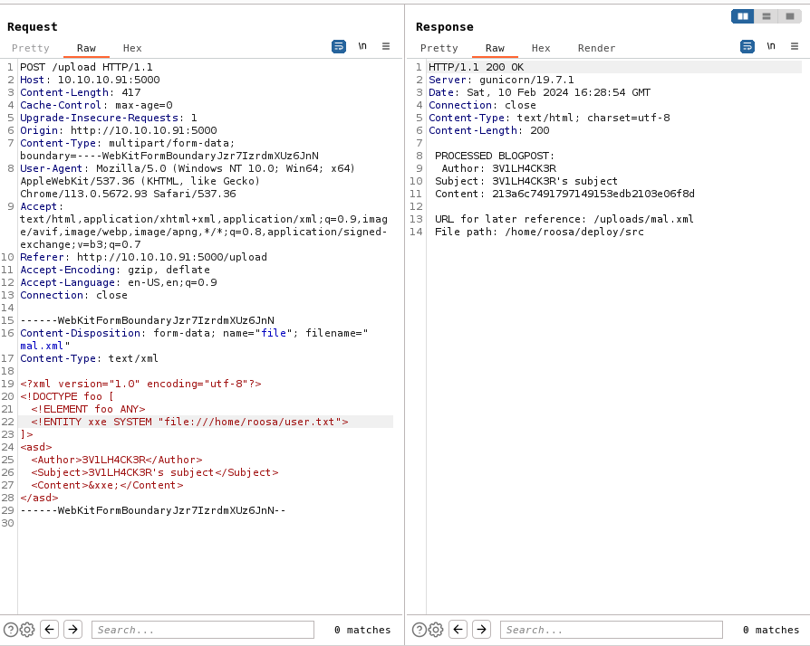This screenshot has height=646, width=810.
Task: Select top-bottom stacked layout view
Action: 767,16
